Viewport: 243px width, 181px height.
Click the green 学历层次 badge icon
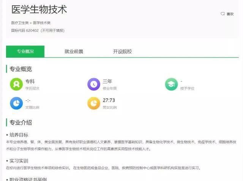[16, 84]
